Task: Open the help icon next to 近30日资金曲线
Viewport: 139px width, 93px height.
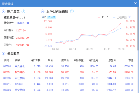Action: 72,11
